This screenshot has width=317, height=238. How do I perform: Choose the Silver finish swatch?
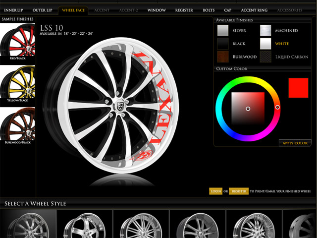pos(223,30)
